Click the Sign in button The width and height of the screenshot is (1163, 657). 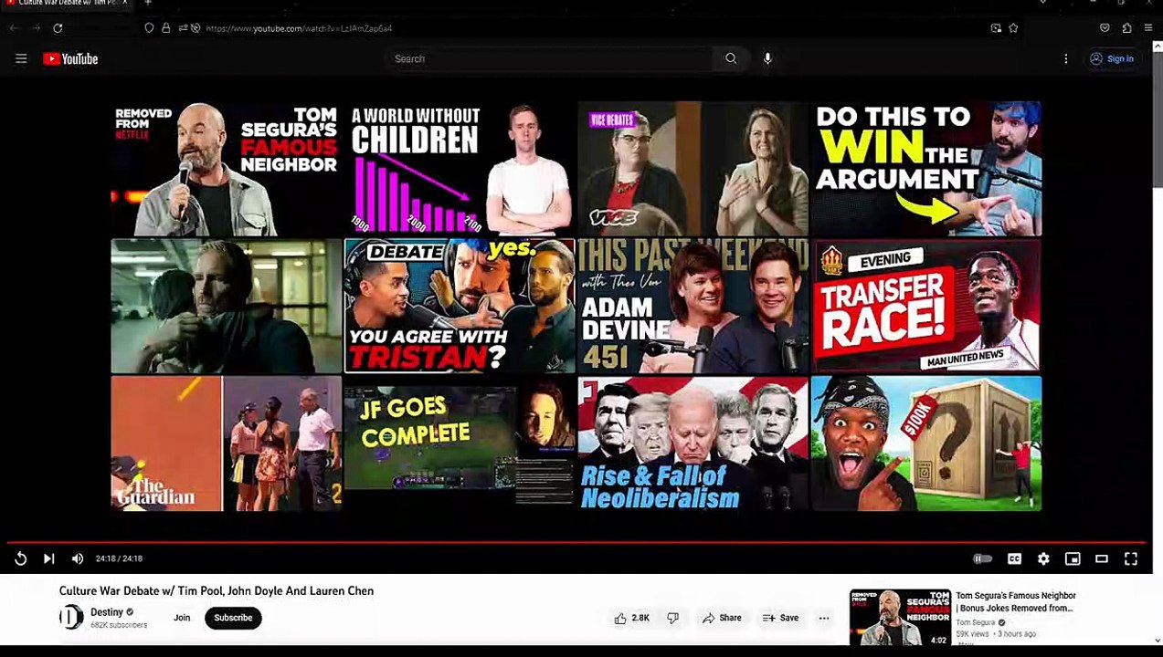[1111, 58]
